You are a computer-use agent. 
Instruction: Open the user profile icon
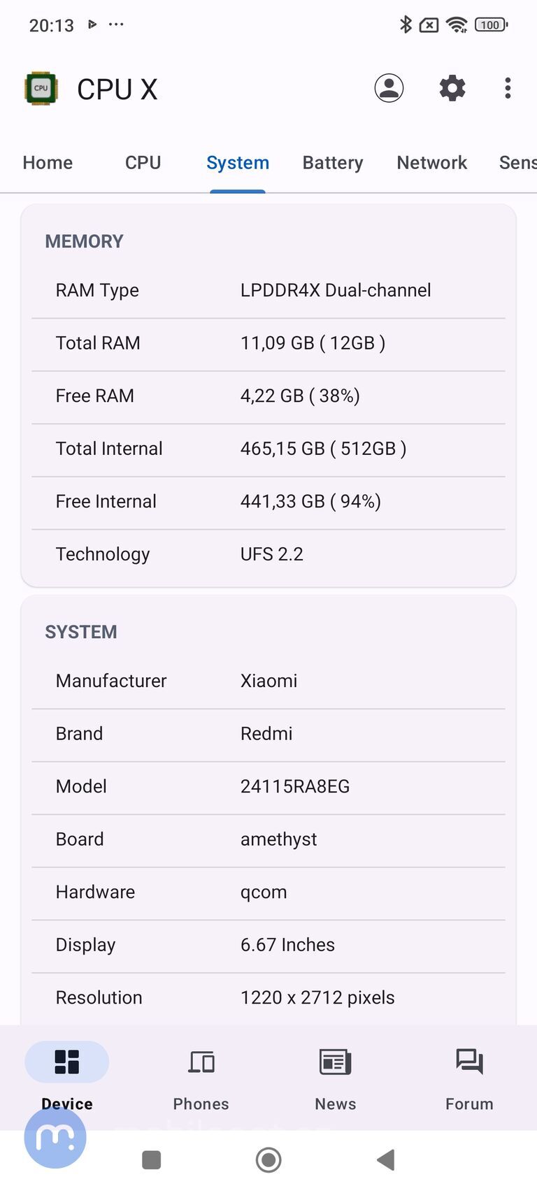(389, 88)
